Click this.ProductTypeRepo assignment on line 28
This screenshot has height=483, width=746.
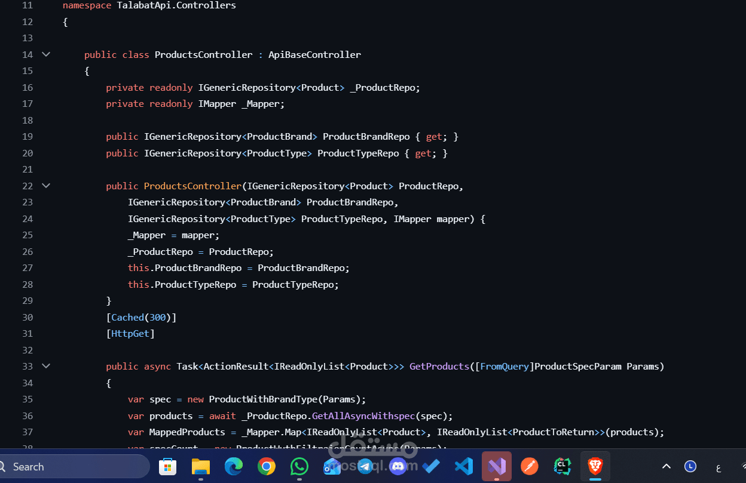(x=233, y=284)
